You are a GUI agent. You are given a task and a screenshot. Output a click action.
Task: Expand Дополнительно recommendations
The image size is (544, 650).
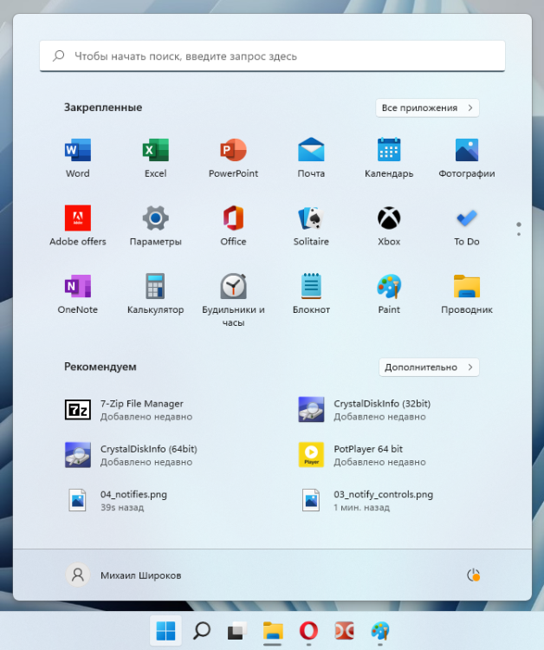point(429,367)
